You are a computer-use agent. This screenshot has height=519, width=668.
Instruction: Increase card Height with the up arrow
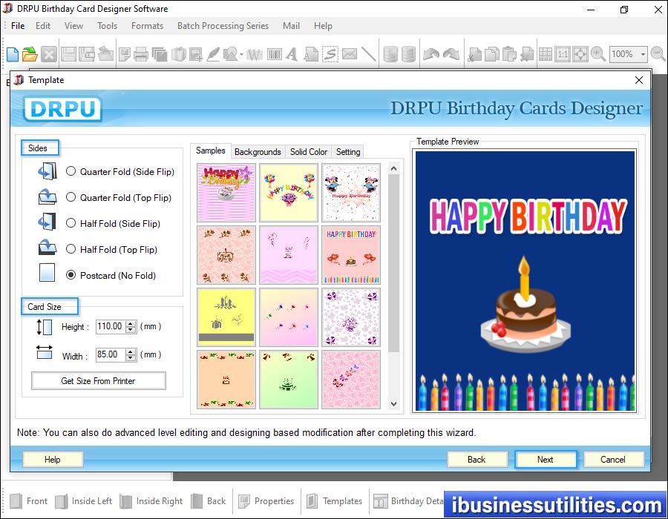tap(131, 323)
